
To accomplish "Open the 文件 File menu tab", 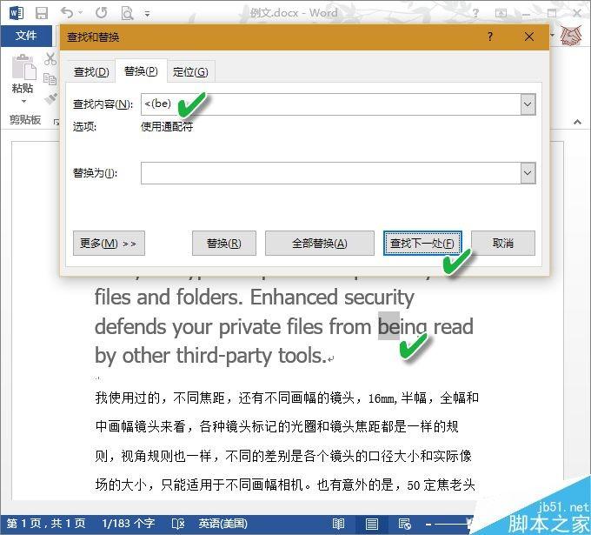I will [x=26, y=36].
